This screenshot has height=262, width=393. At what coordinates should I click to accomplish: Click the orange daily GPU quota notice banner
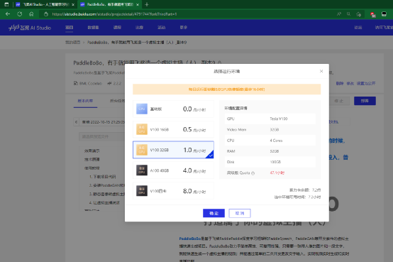tap(226, 89)
